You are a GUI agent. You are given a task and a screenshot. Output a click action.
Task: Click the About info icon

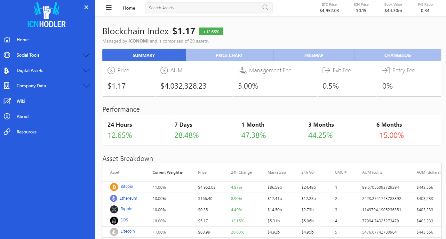tap(7, 116)
